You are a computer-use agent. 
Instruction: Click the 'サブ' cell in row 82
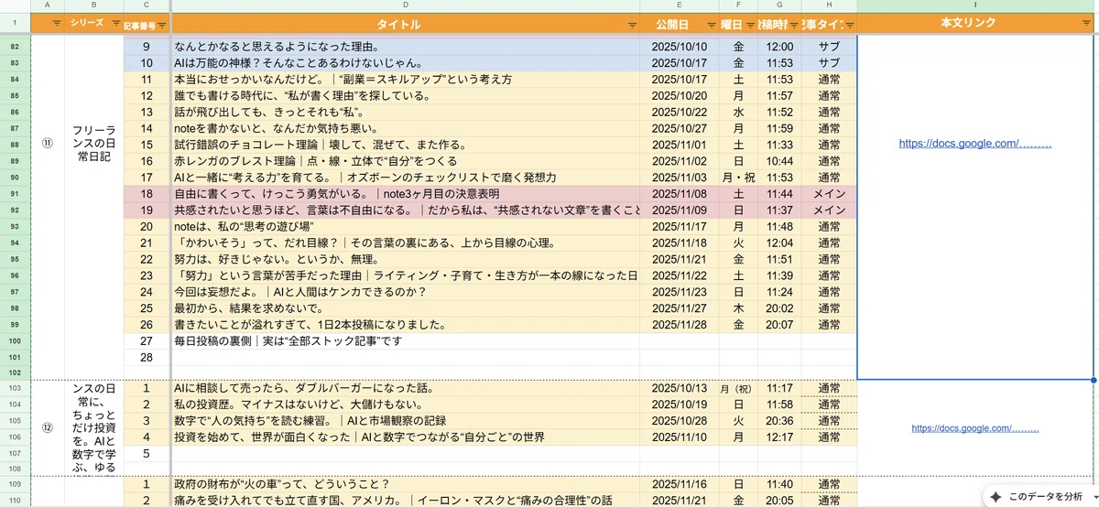[828, 46]
